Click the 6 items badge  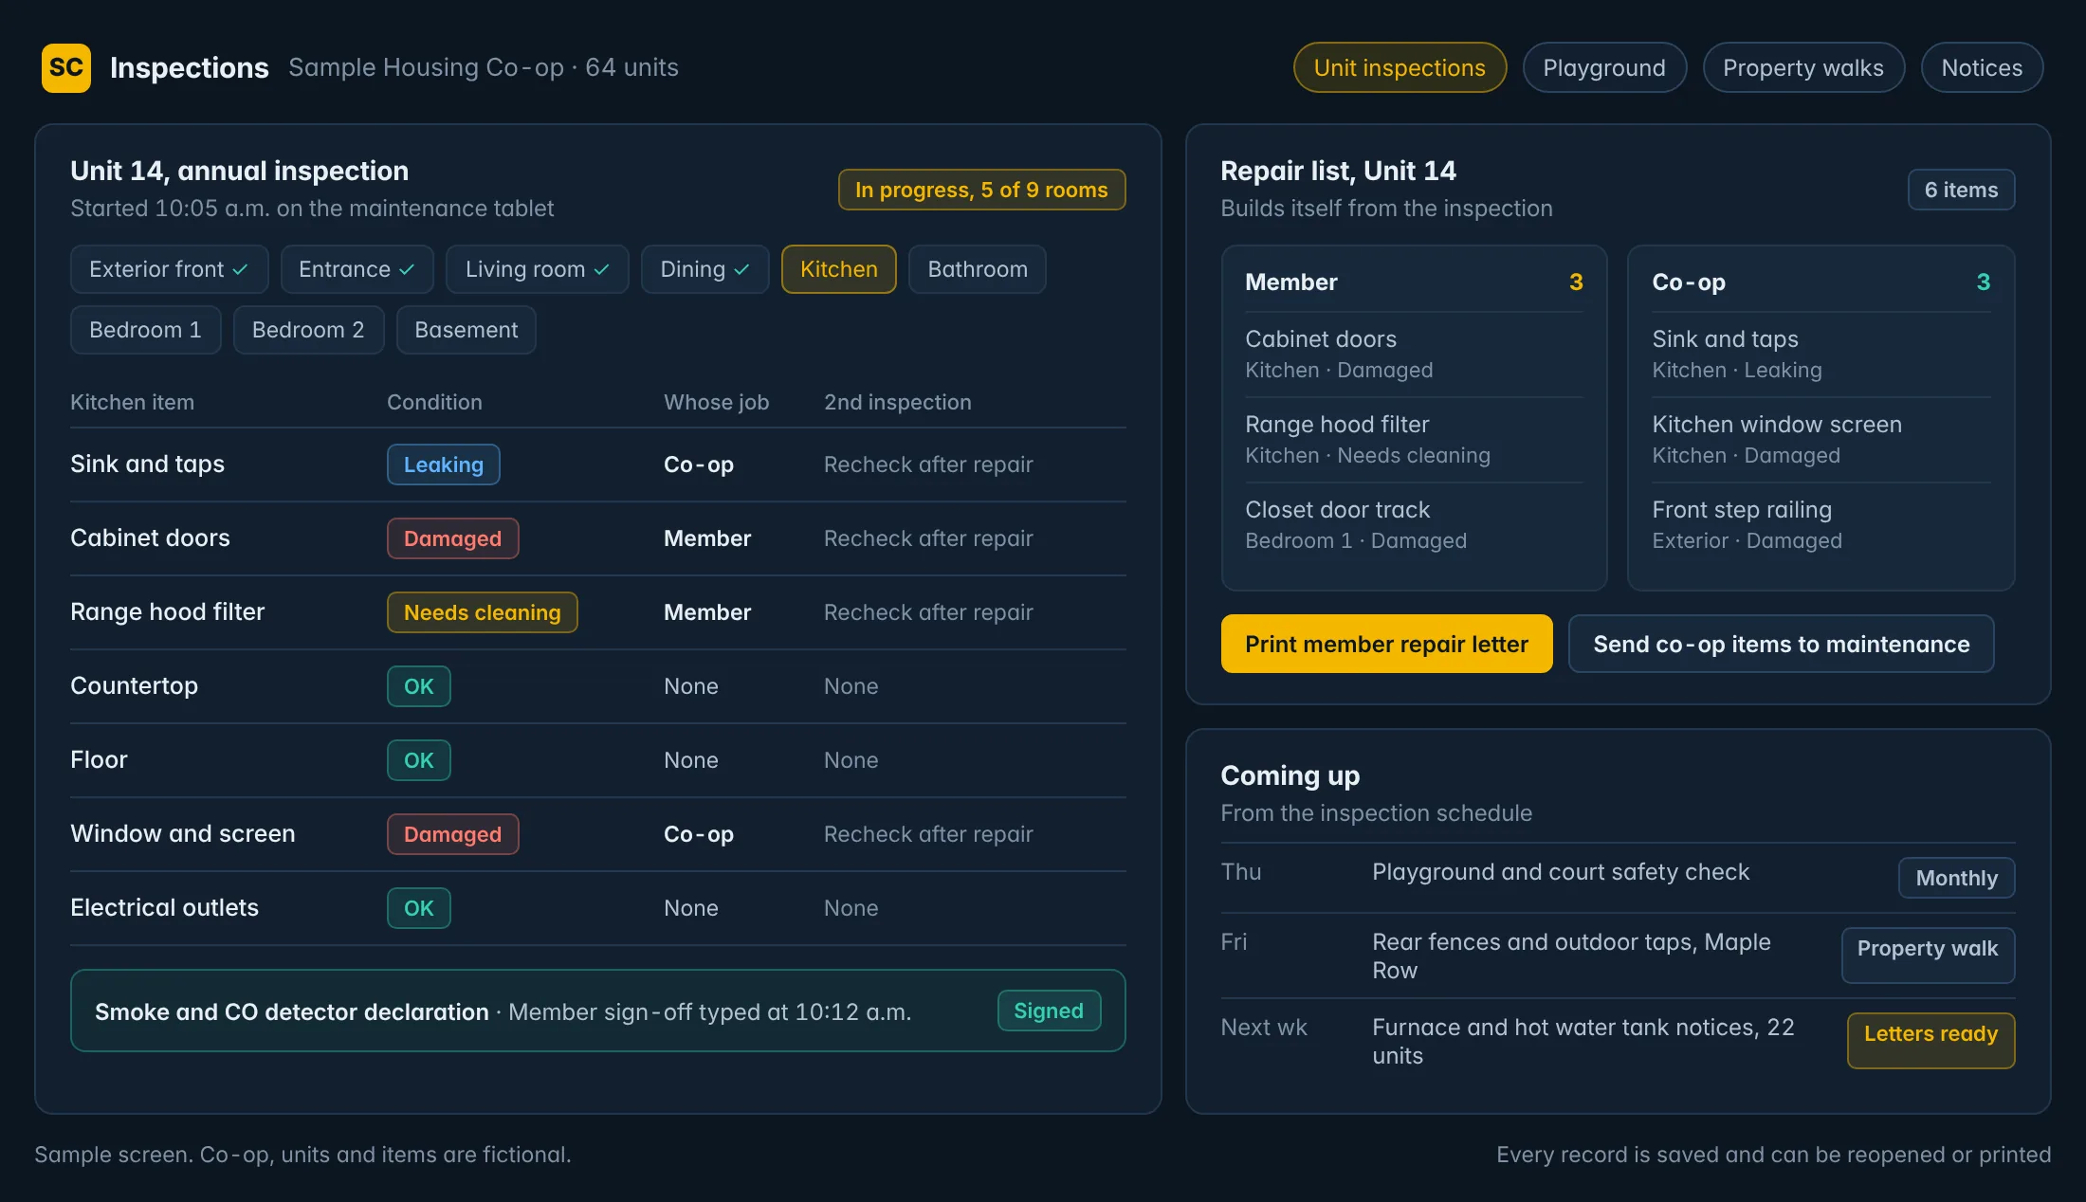(1961, 190)
